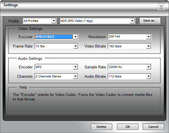Close the Settings dialog with the X
169x133 pixels.
(161, 7)
